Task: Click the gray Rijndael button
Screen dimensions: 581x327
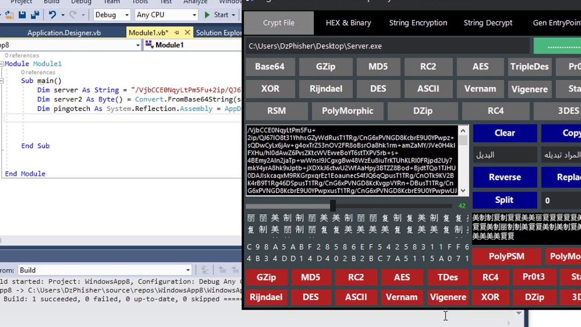Action: 326,89
